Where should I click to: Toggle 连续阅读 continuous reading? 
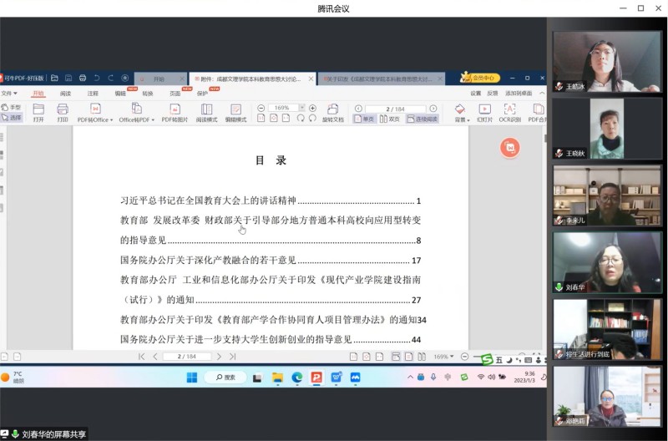[x=422, y=119]
